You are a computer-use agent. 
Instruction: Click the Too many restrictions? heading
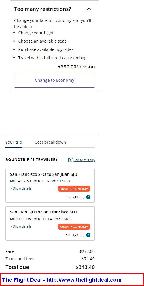(x=43, y=9)
